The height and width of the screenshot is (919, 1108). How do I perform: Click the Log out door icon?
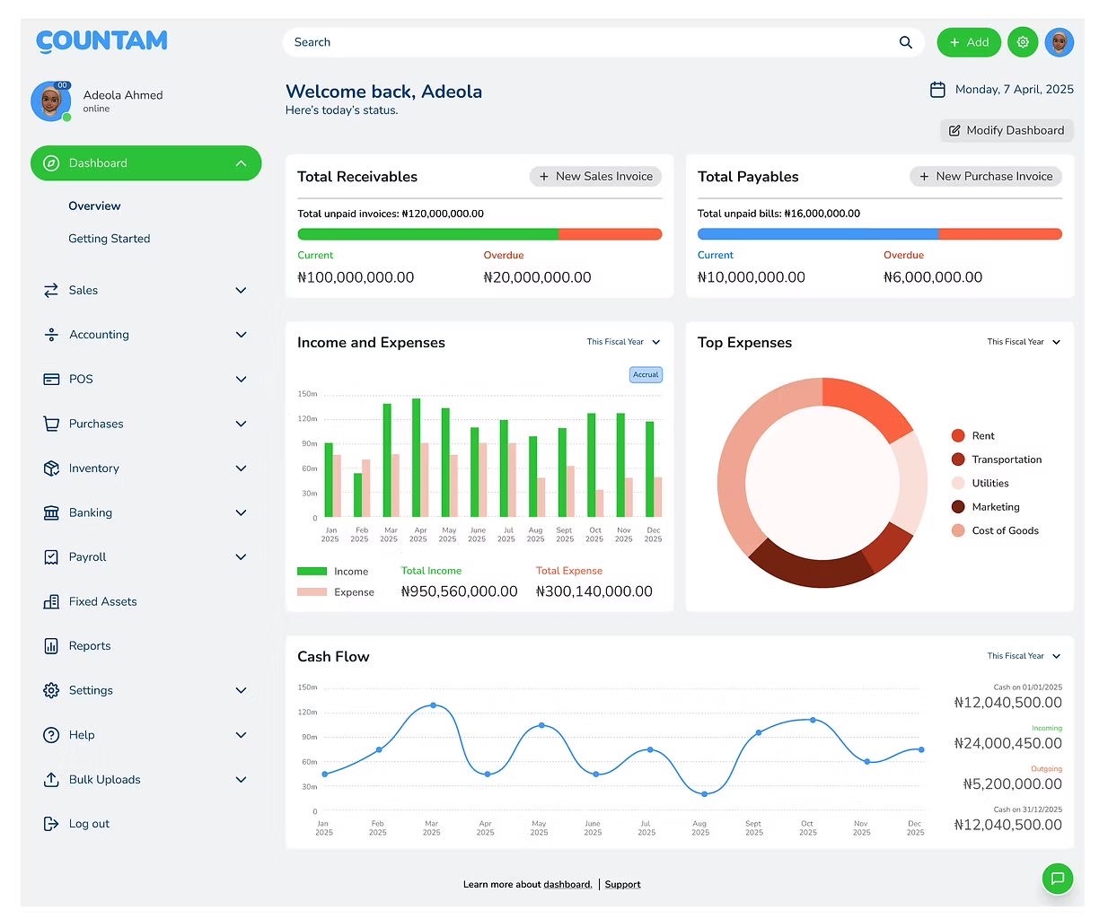51,824
